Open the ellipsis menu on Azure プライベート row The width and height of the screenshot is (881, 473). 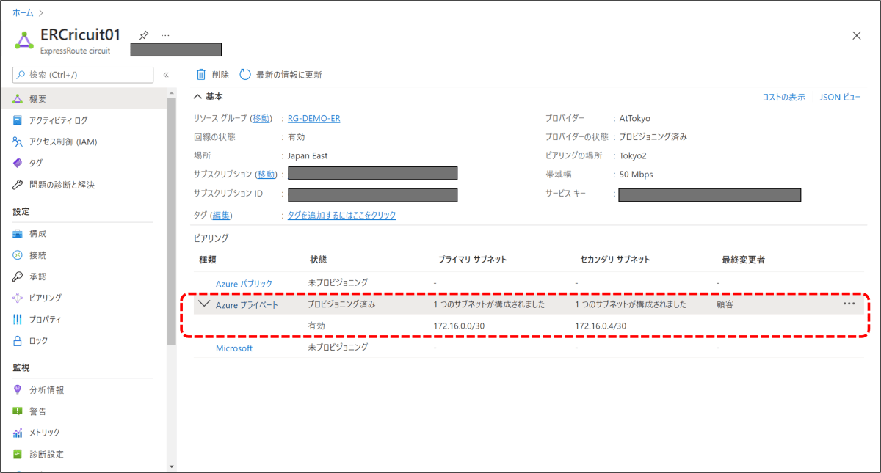click(849, 304)
